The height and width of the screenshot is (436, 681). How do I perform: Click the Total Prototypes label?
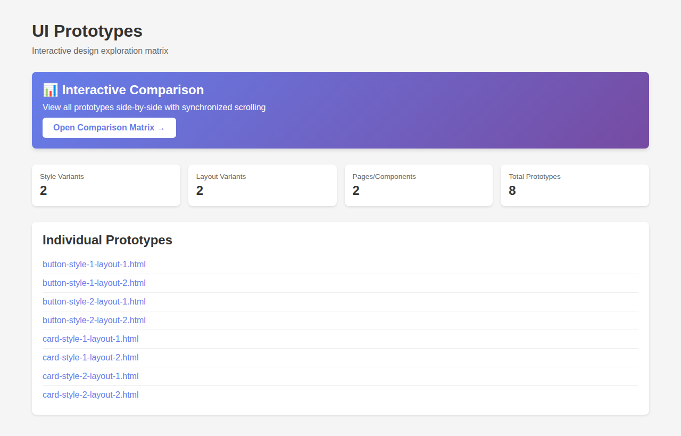coord(534,177)
